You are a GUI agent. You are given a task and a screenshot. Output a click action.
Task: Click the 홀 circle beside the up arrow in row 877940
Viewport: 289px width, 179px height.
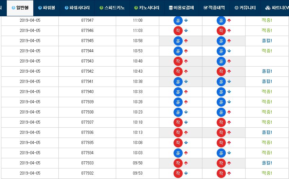click(x=178, y=92)
